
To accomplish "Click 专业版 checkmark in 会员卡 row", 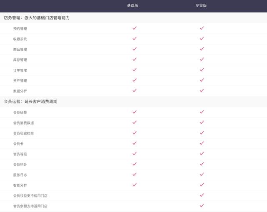I will point(202,143).
